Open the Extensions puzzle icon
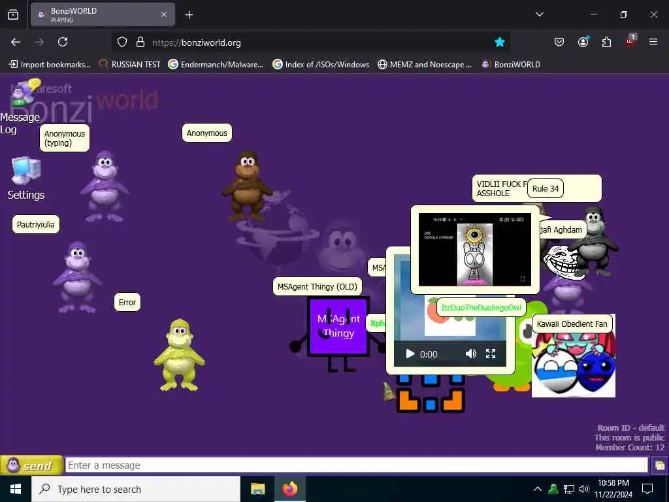669x502 pixels. pyautogui.click(x=606, y=42)
